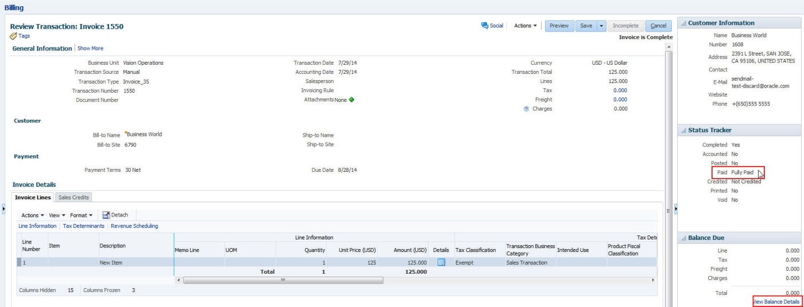Viewport: 804px width, 307px height.
Task: Click the Amount (USD) column header
Action: [x=404, y=250]
